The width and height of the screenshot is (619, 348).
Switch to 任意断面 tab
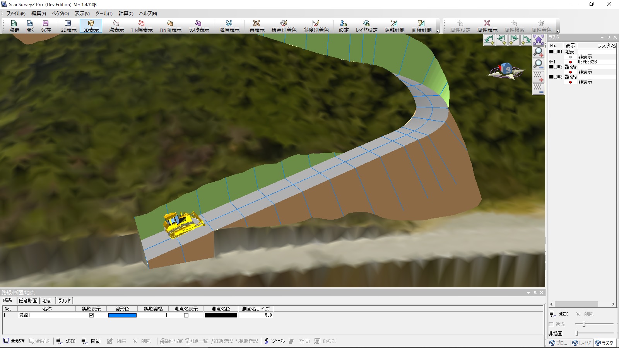click(28, 300)
